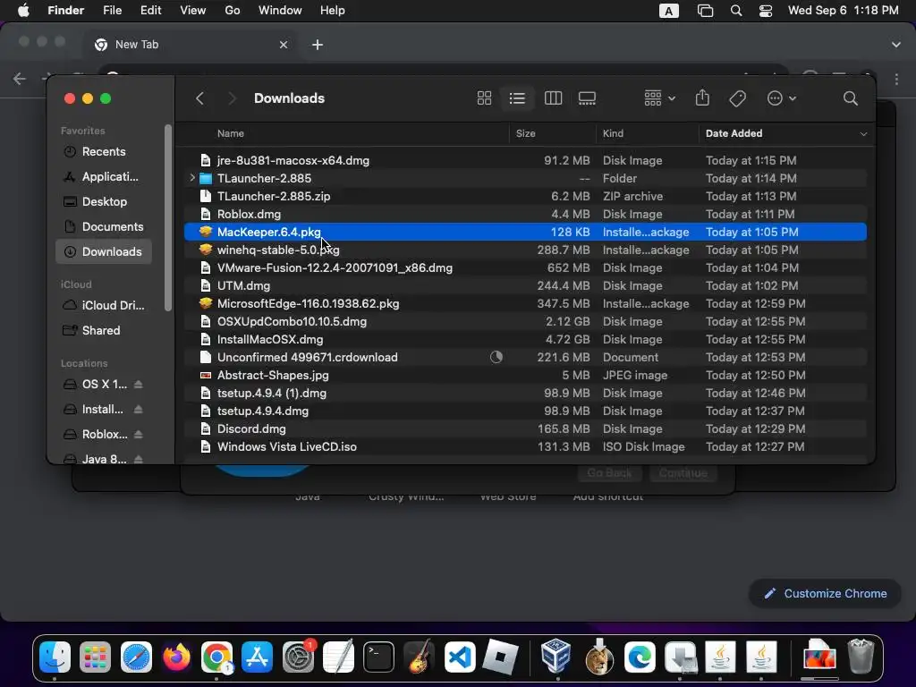This screenshot has width=916, height=687.
Task: Select InstallMacOSX.dmg file
Action: click(525, 339)
